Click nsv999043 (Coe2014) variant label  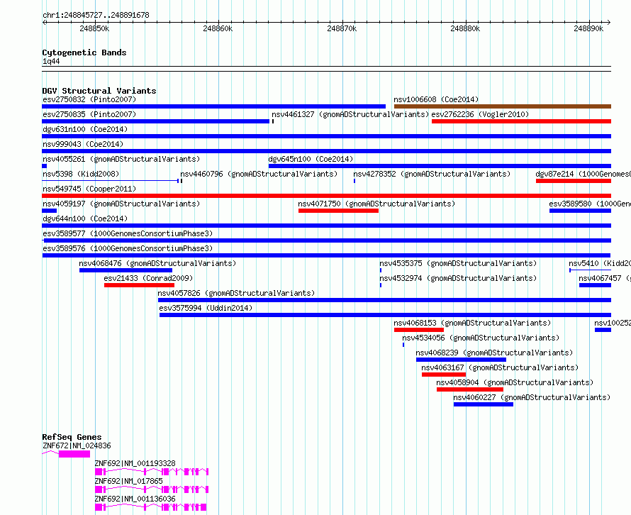pos(83,144)
